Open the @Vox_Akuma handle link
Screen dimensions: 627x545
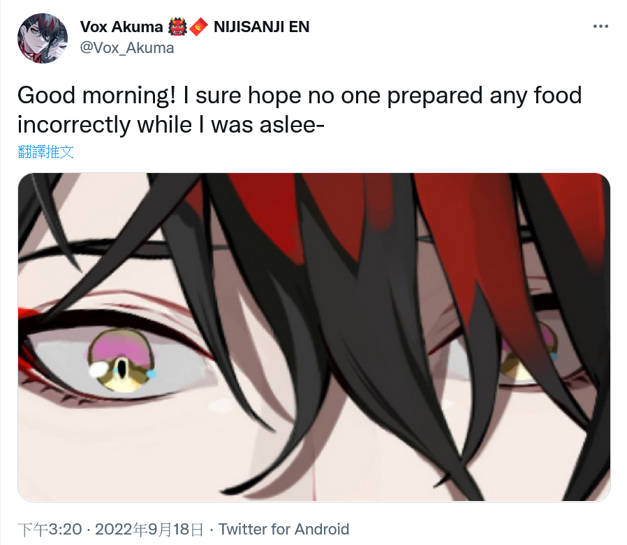point(127,48)
